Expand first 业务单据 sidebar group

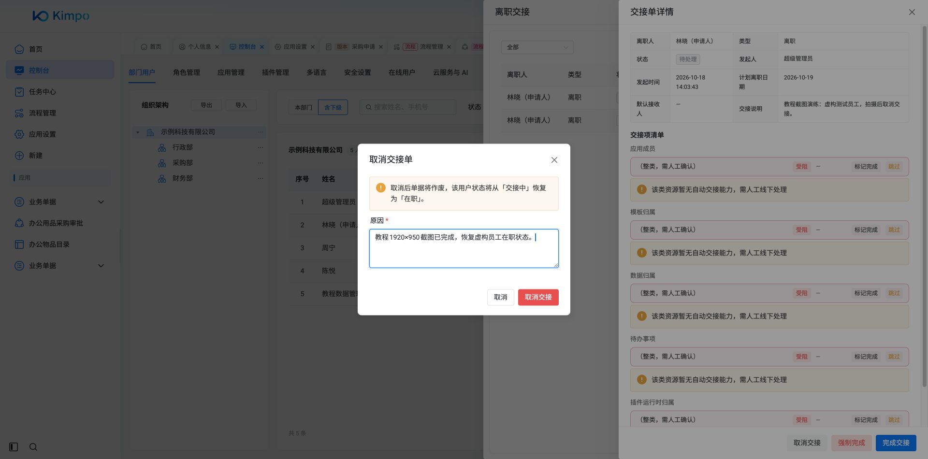[x=101, y=201]
